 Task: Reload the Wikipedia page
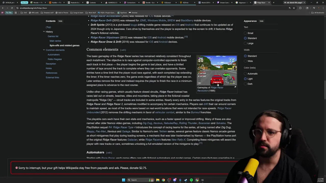click(x=12, y=8)
